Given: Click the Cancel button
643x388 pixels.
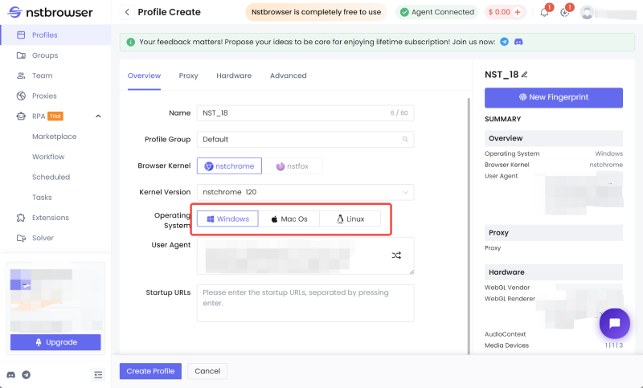Looking at the screenshot, I should [x=207, y=371].
